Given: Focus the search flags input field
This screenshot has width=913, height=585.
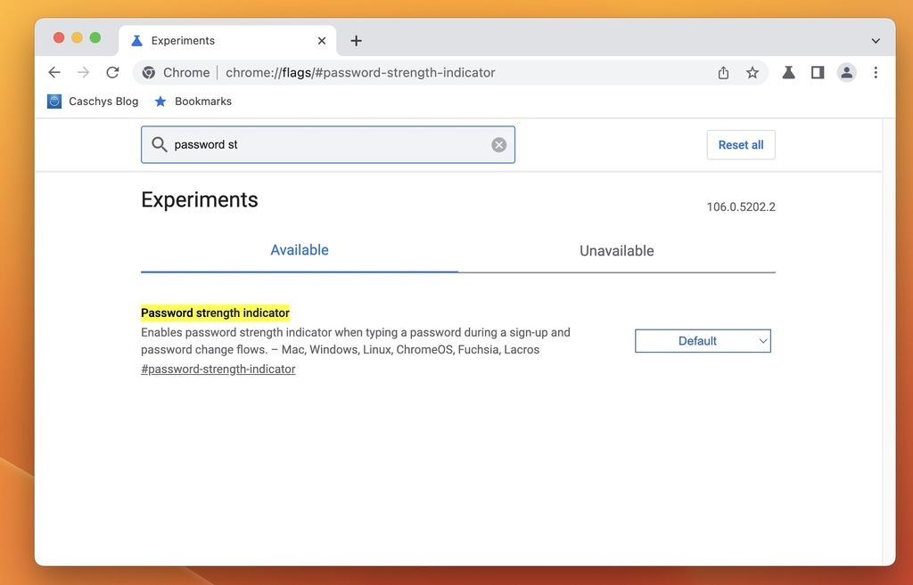Looking at the screenshot, I should pos(328,145).
